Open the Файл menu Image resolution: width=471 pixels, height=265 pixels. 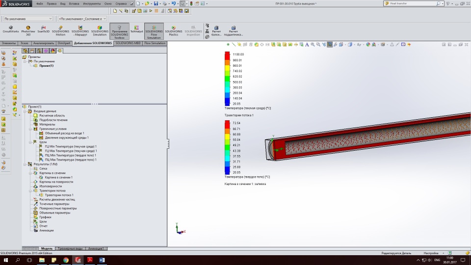pyautogui.click(x=39, y=3)
